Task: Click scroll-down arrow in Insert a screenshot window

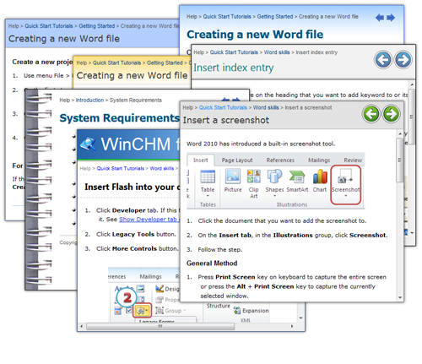Action: point(400,297)
